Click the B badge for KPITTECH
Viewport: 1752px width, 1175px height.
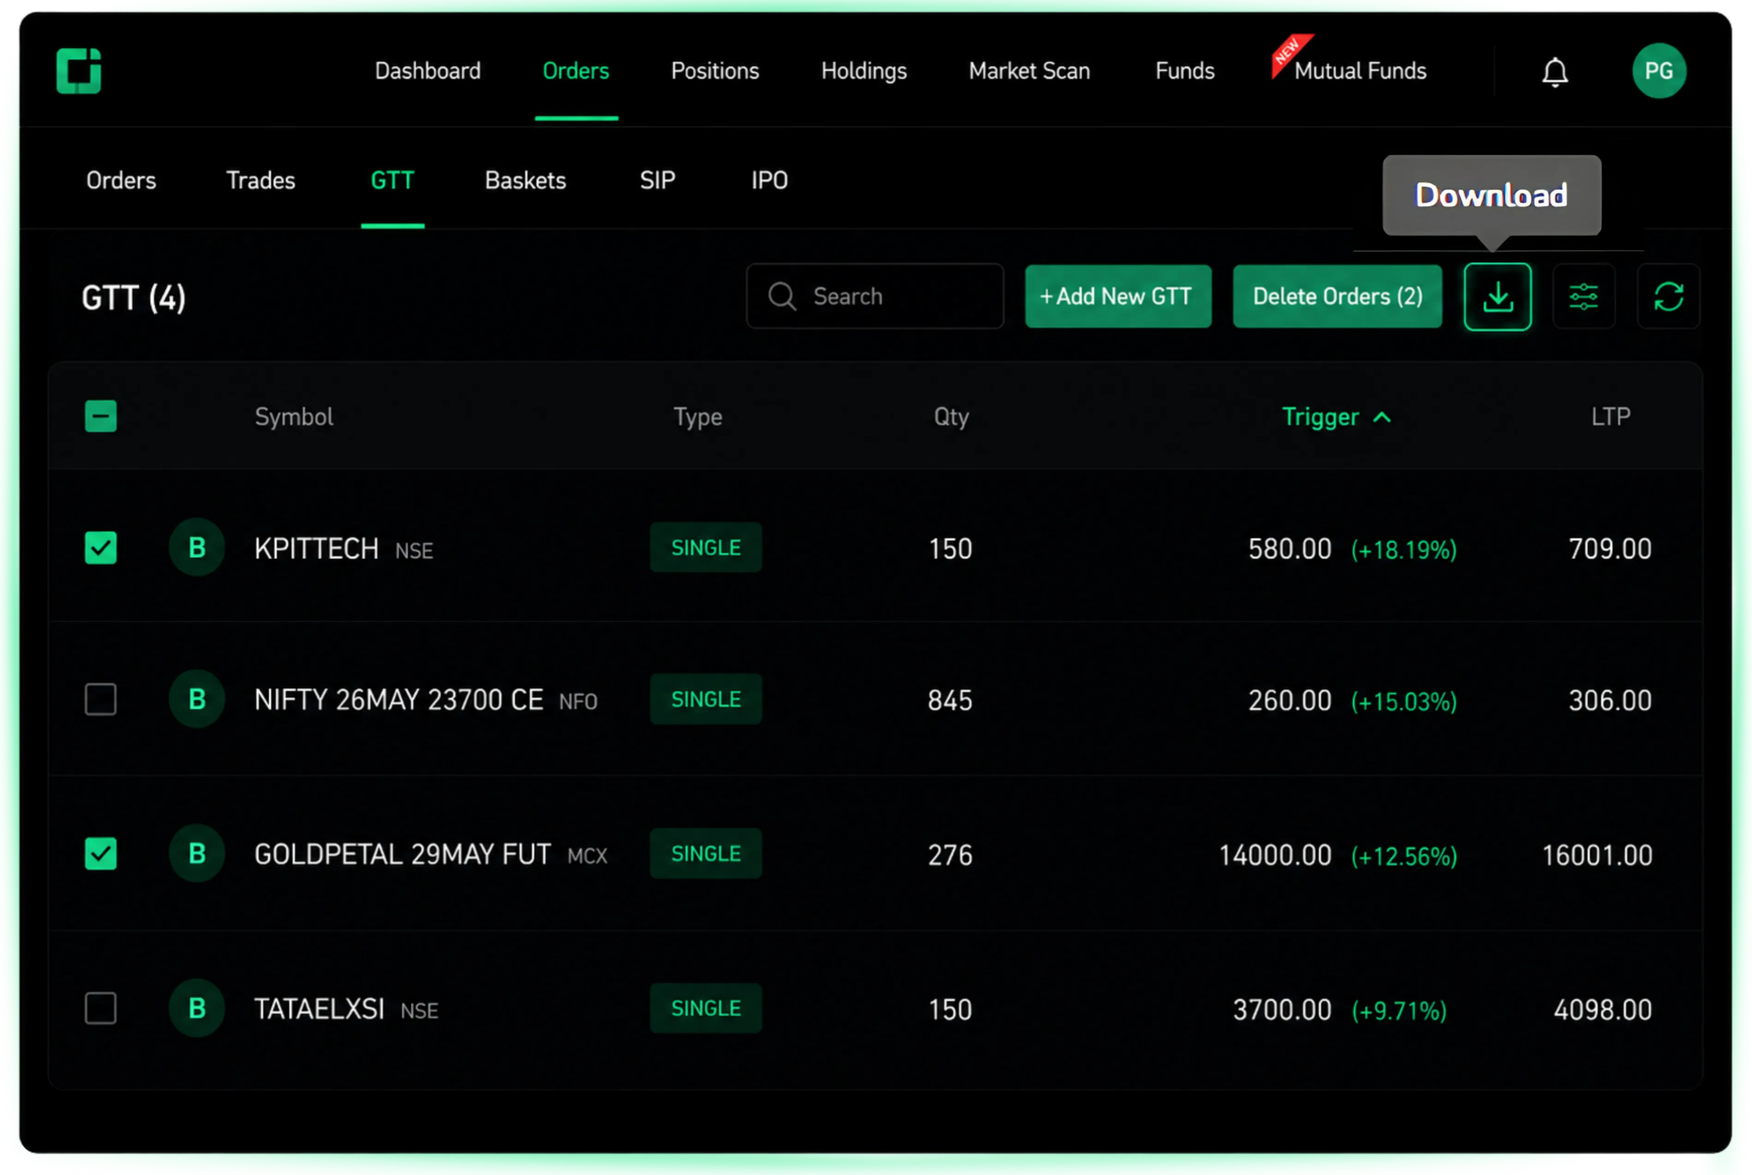(197, 548)
